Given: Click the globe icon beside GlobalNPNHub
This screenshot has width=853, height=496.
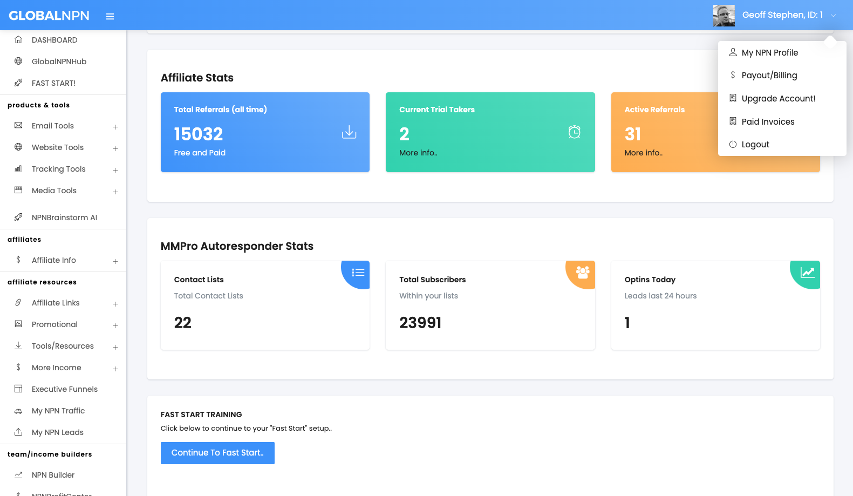Looking at the screenshot, I should [18, 62].
